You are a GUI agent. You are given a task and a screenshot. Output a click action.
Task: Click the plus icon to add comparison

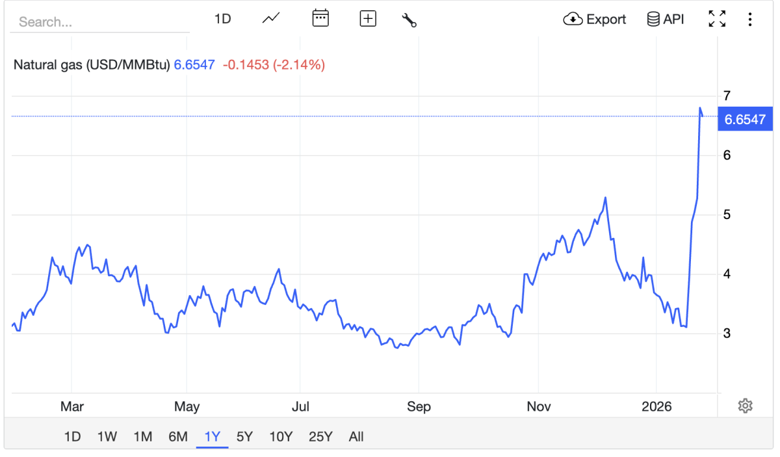368,19
